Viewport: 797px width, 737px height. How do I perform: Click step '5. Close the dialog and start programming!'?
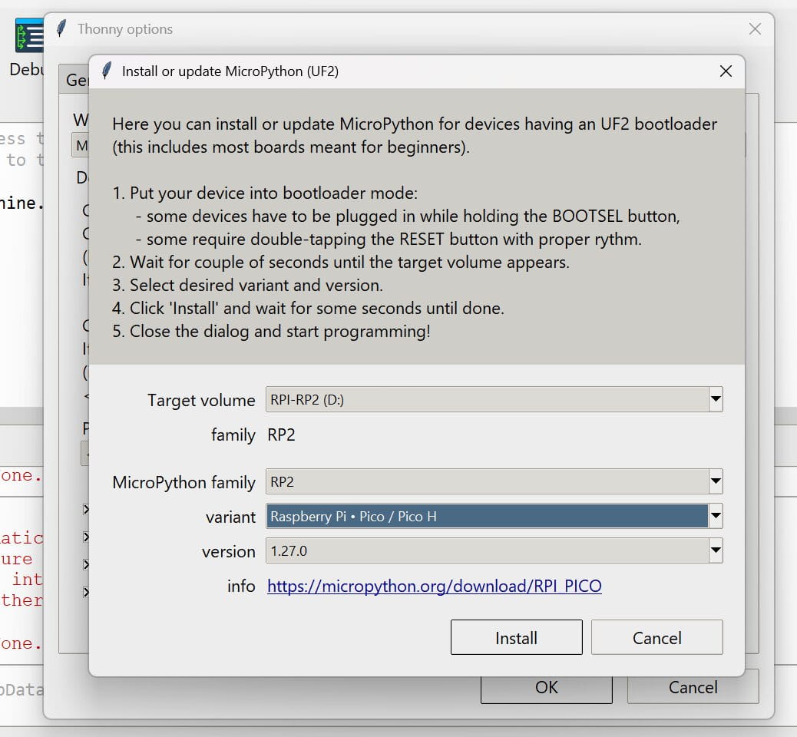(x=272, y=332)
